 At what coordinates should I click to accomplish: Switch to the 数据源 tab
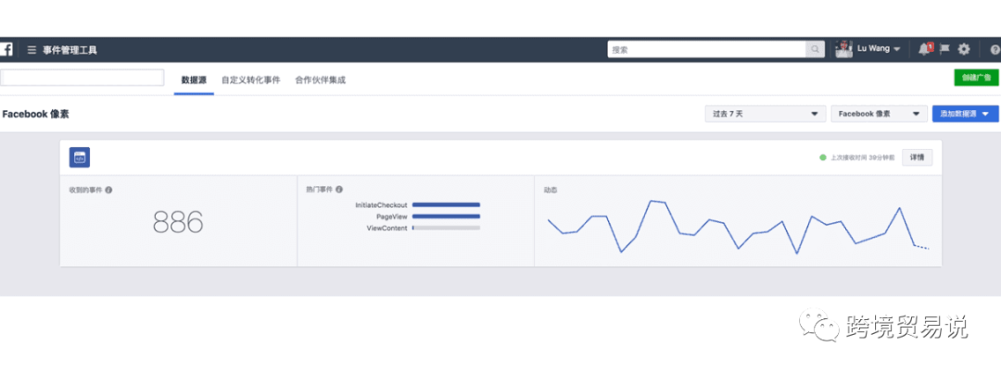[194, 80]
